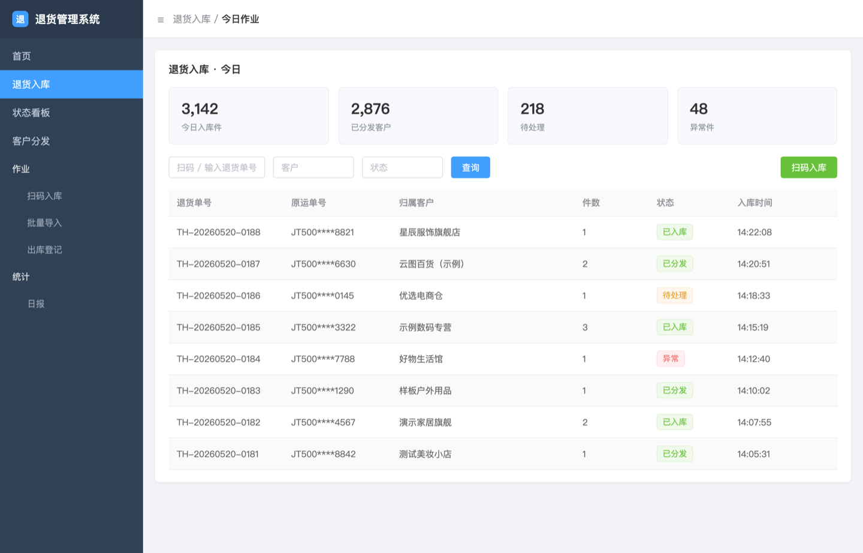This screenshot has width=863, height=553.
Task: Click 退货入库 breadcrumb link
Action: [x=192, y=19]
